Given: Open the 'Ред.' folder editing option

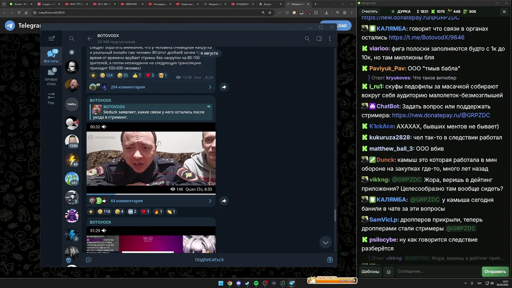Looking at the screenshot, I should coord(51,98).
